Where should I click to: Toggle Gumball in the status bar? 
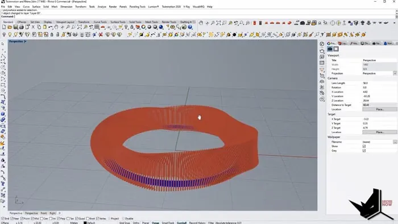[181, 223]
